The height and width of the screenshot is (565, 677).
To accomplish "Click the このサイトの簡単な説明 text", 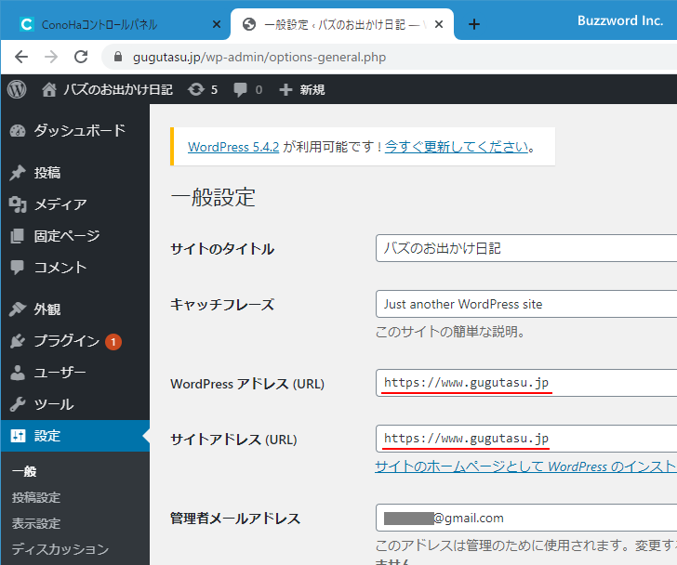I will [x=450, y=332].
